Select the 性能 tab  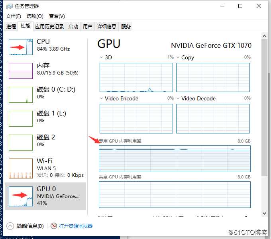point(26,26)
